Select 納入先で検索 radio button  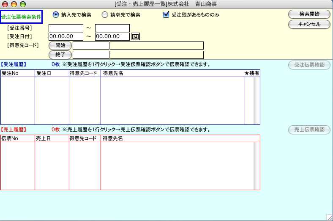[x=56, y=15]
